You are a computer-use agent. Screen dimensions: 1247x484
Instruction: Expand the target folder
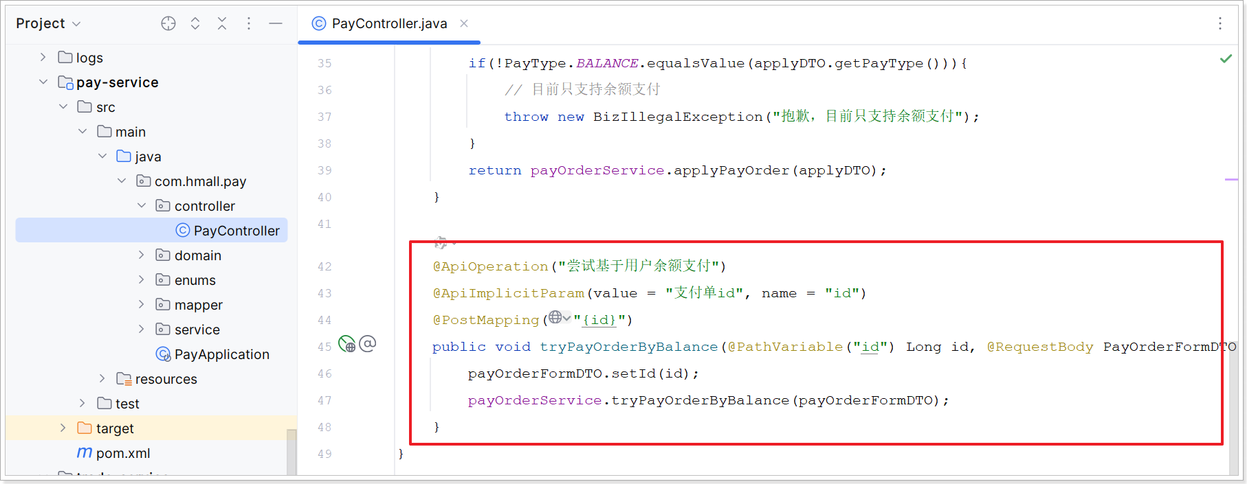click(63, 428)
